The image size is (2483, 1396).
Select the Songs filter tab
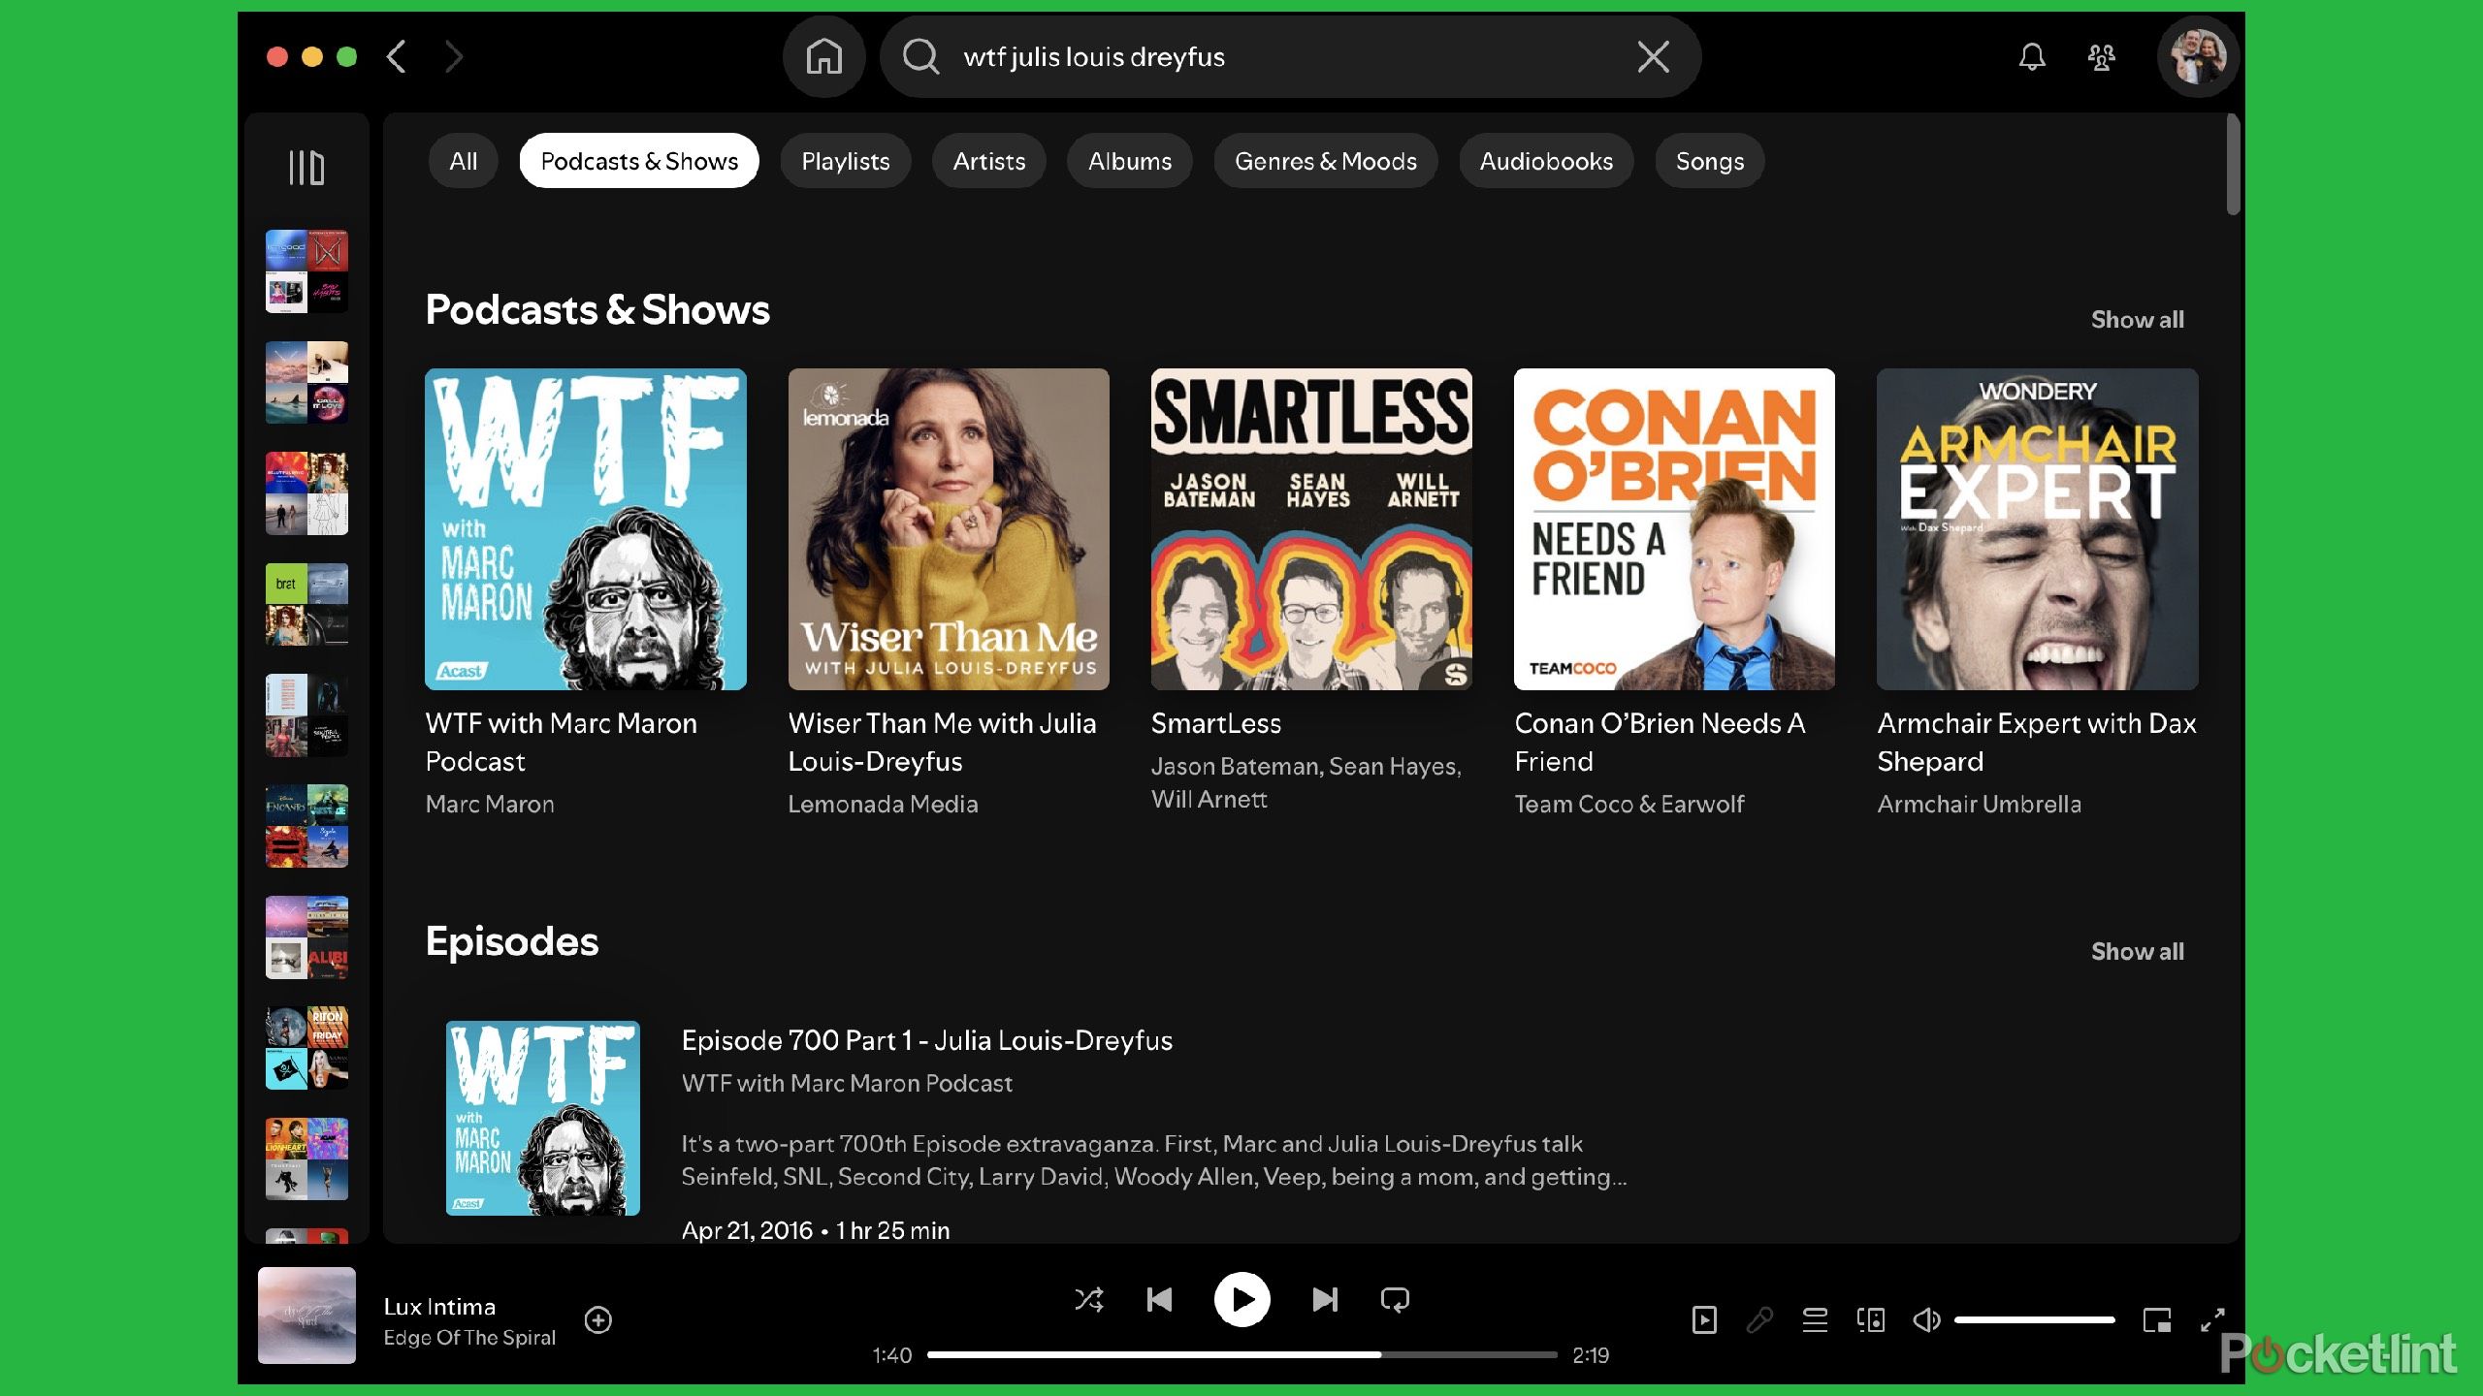1709,159
